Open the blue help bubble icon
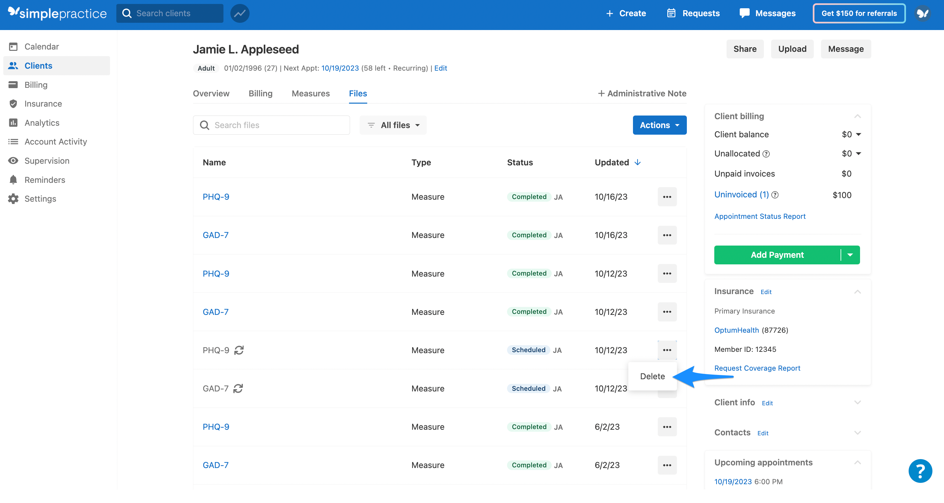 920,471
